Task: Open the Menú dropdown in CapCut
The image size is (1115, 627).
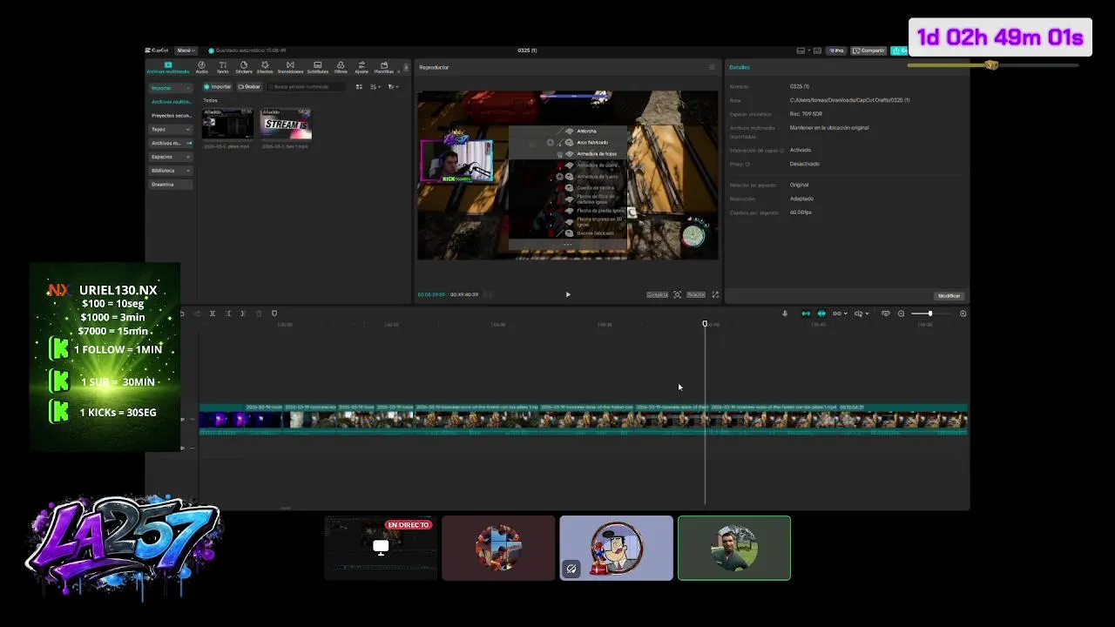Action: (x=186, y=51)
